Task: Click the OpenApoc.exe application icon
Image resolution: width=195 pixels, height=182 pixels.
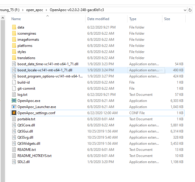Action: tap(14, 101)
